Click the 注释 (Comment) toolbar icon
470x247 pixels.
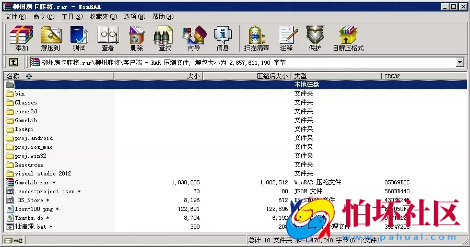tap(287, 38)
